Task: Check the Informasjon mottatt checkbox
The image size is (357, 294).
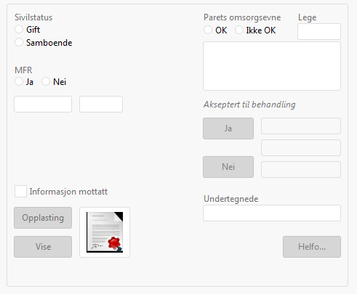Action: coord(20,192)
